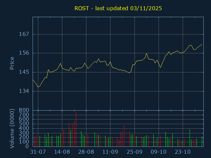Select the 09-10 date label
Image resolution: width=211 pixels, height=158 pixels.
pyautogui.click(x=159, y=152)
